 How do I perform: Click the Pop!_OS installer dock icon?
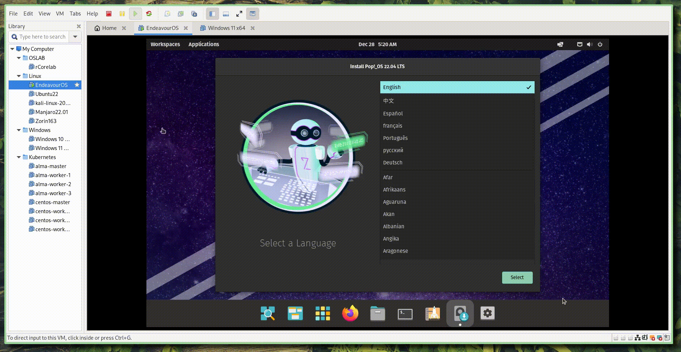tap(460, 313)
